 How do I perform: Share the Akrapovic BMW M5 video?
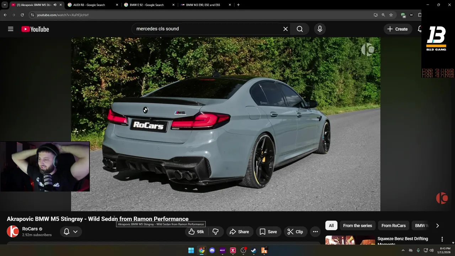point(239,231)
